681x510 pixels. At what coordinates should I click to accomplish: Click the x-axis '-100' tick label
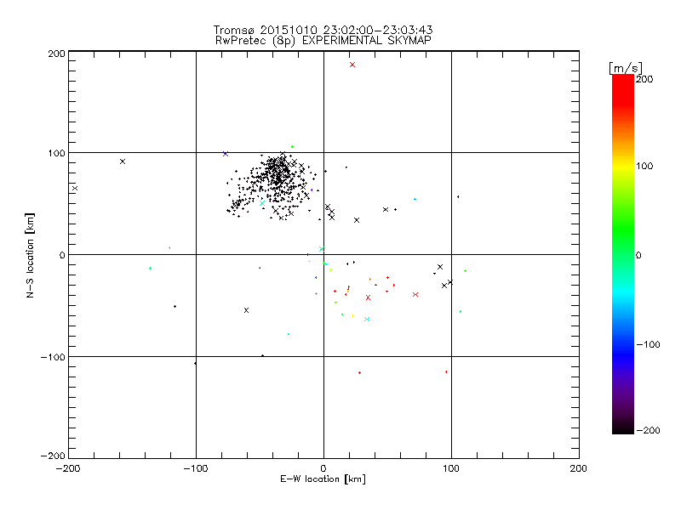click(196, 468)
